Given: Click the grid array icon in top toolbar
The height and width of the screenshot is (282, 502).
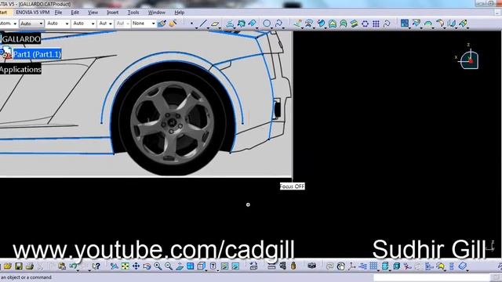Looking at the screenshot, I should pyautogui.click(x=376, y=23).
